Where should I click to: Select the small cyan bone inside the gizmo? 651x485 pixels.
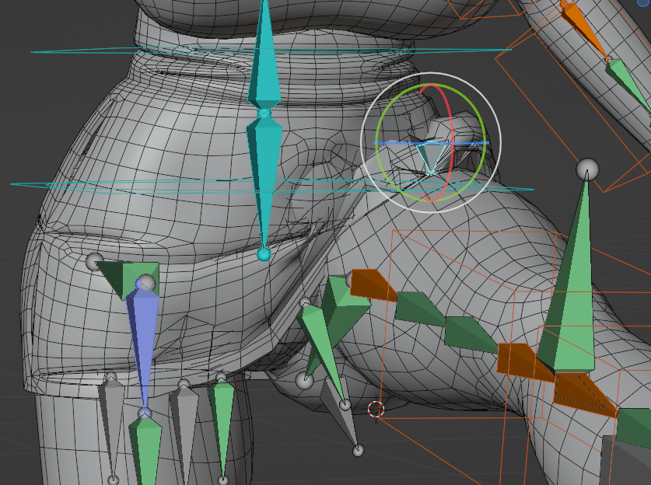[x=429, y=158]
